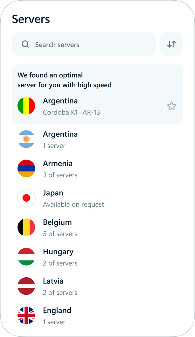Image resolution: width=195 pixels, height=337 pixels.
Task: Click the Belgium flag icon
Action: (26, 227)
